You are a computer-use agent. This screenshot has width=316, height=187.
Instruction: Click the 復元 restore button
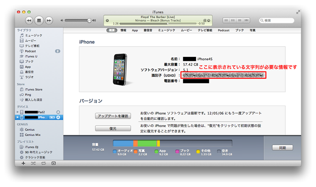[x=113, y=128]
